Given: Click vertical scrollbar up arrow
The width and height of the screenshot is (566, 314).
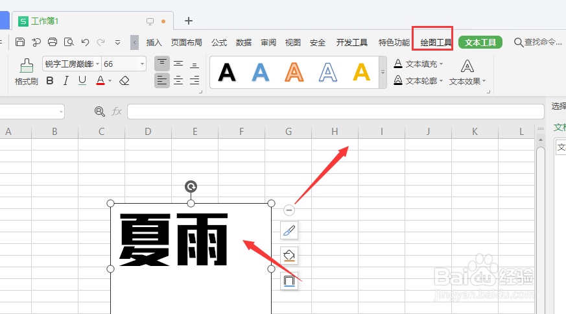Looking at the screenshot, I should point(540,139).
